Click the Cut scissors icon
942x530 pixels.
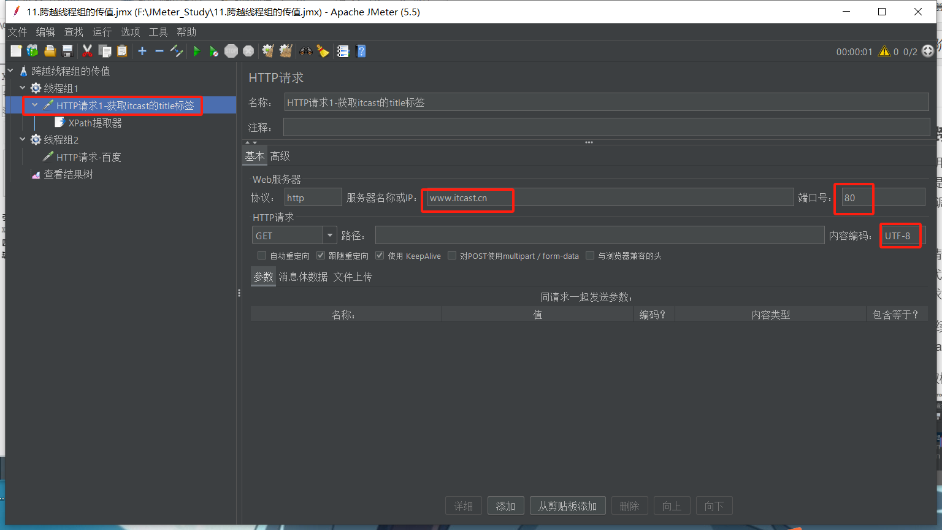88,51
